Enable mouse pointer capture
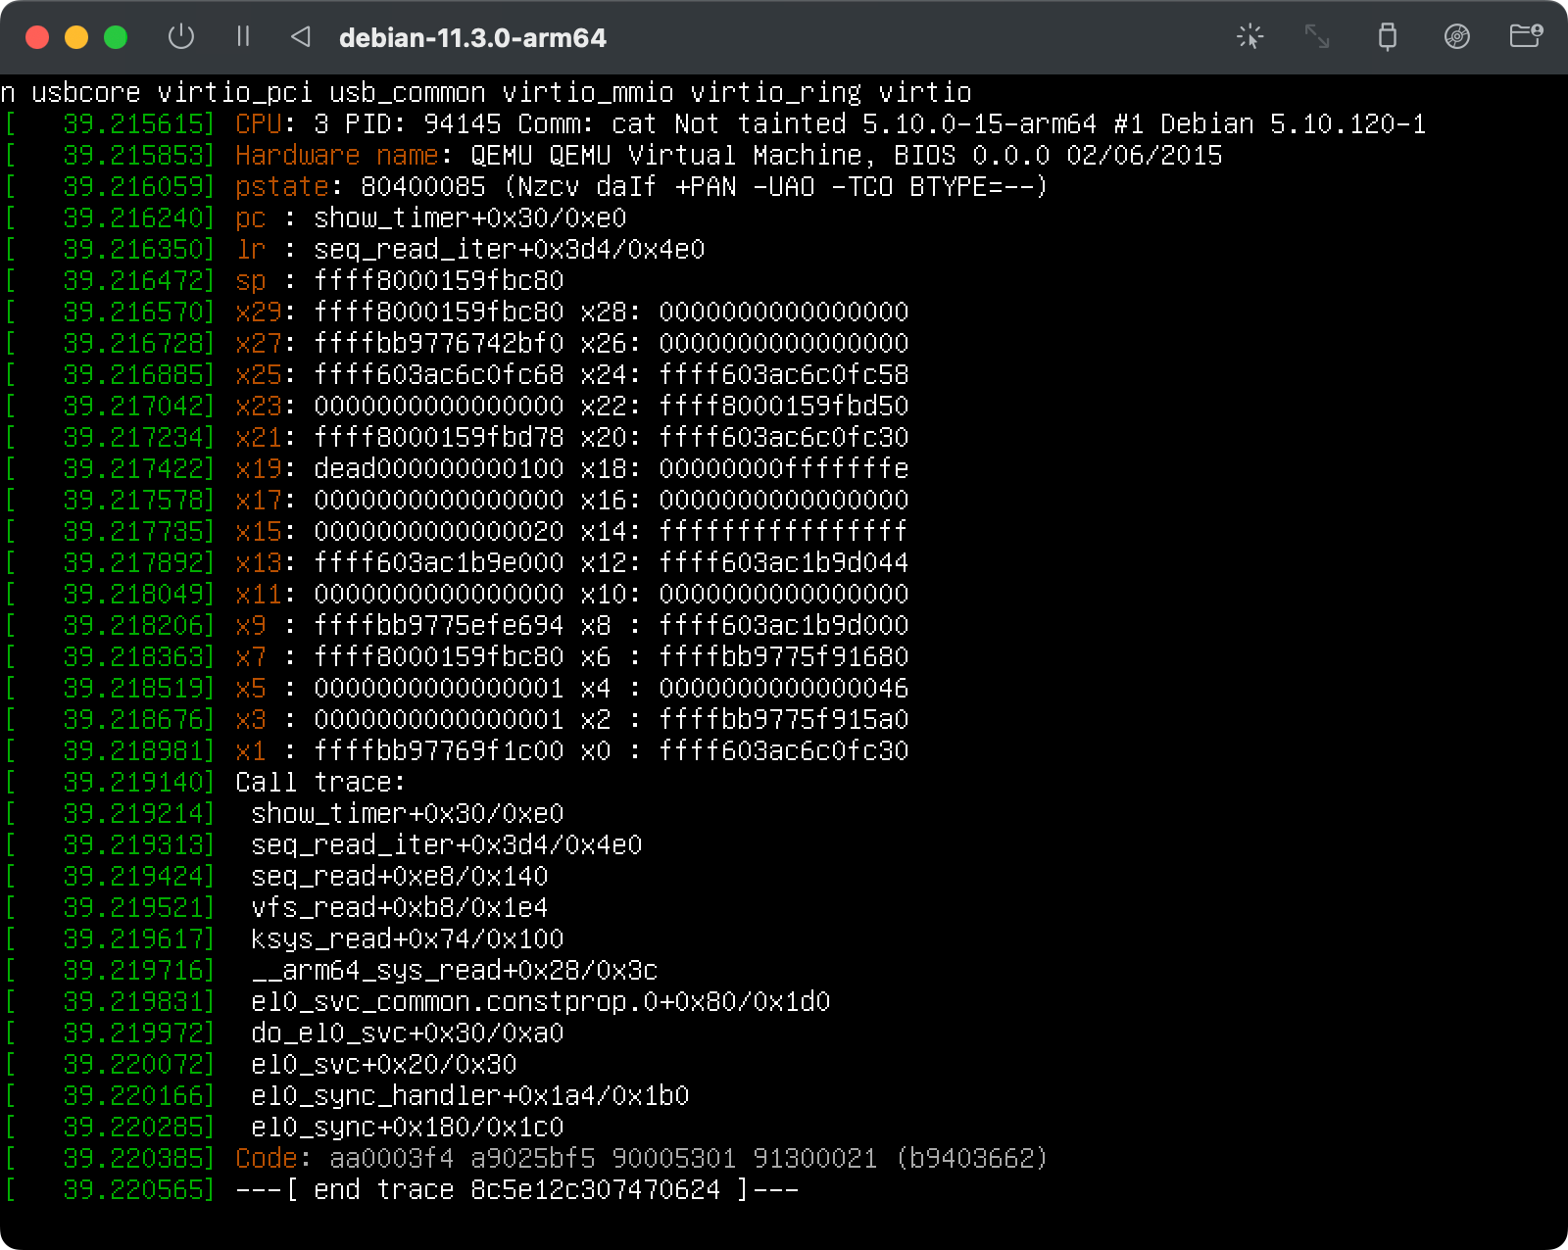 [1249, 36]
